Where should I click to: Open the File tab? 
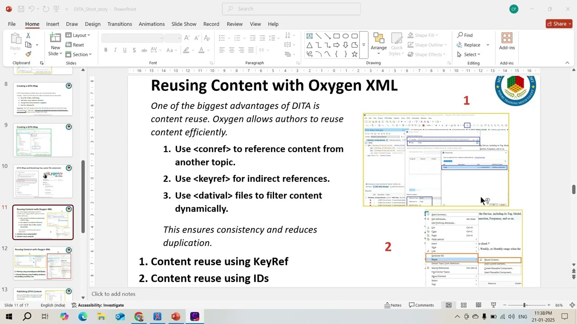coord(12,24)
